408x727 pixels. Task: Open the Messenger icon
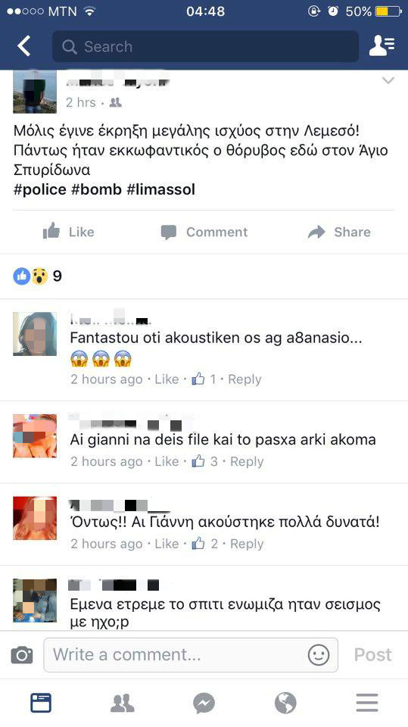(x=204, y=704)
